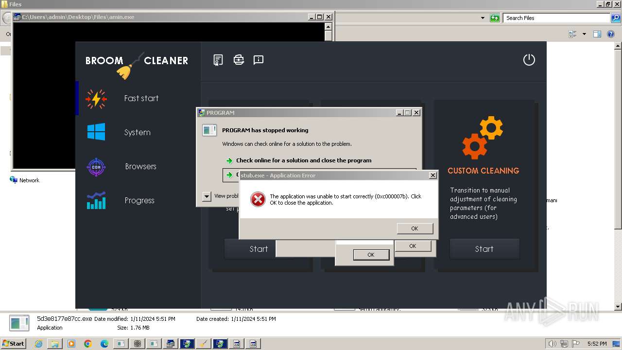This screenshot has width=622, height=350.
Task: Open Windows Explorer folder taskbar icon
Action: 55,344
